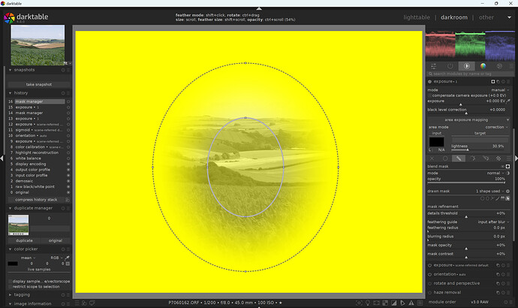Open area mode correction dropdown
This screenshot has height=308, width=518.
pos(496,127)
